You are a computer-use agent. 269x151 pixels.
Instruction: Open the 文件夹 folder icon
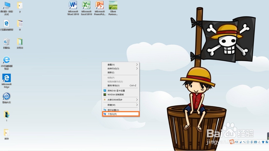point(20,43)
